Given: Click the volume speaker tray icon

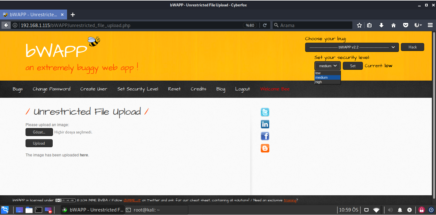Looking at the screenshot, I should tap(390, 210).
